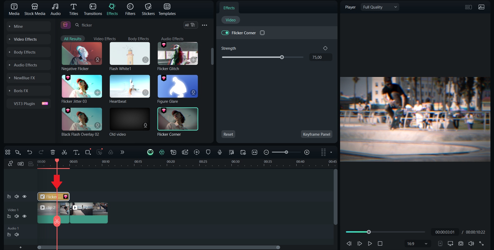Go to the Transitions tab
Screen dimensions: 494x250
(x=93, y=10)
